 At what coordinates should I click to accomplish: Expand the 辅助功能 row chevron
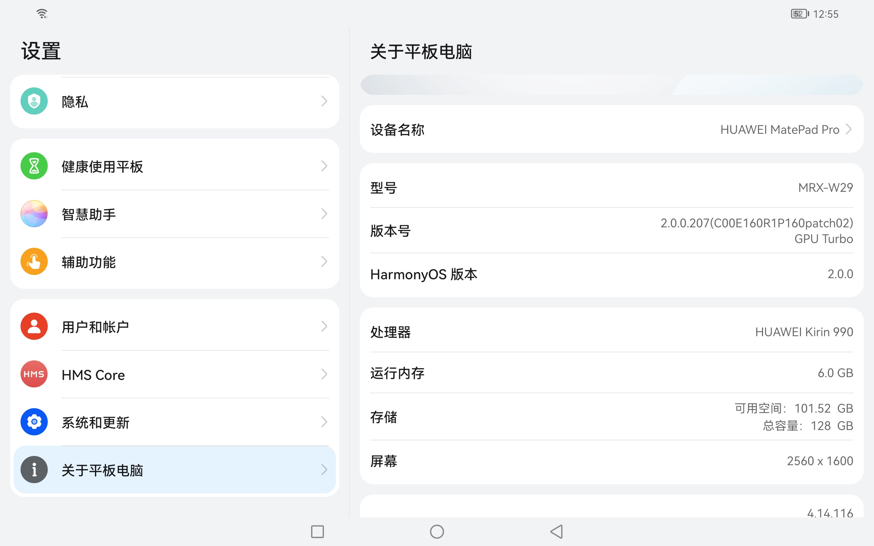click(x=324, y=261)
